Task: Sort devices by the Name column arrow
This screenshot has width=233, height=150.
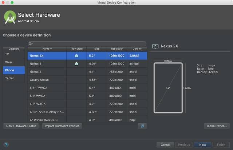Action: point(51,49)
